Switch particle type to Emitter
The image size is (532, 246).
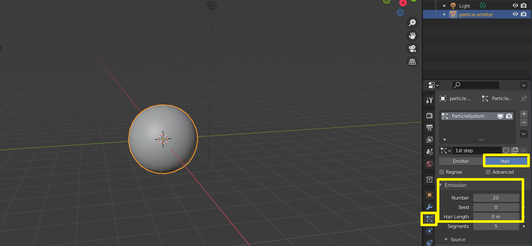click(460, 161)
